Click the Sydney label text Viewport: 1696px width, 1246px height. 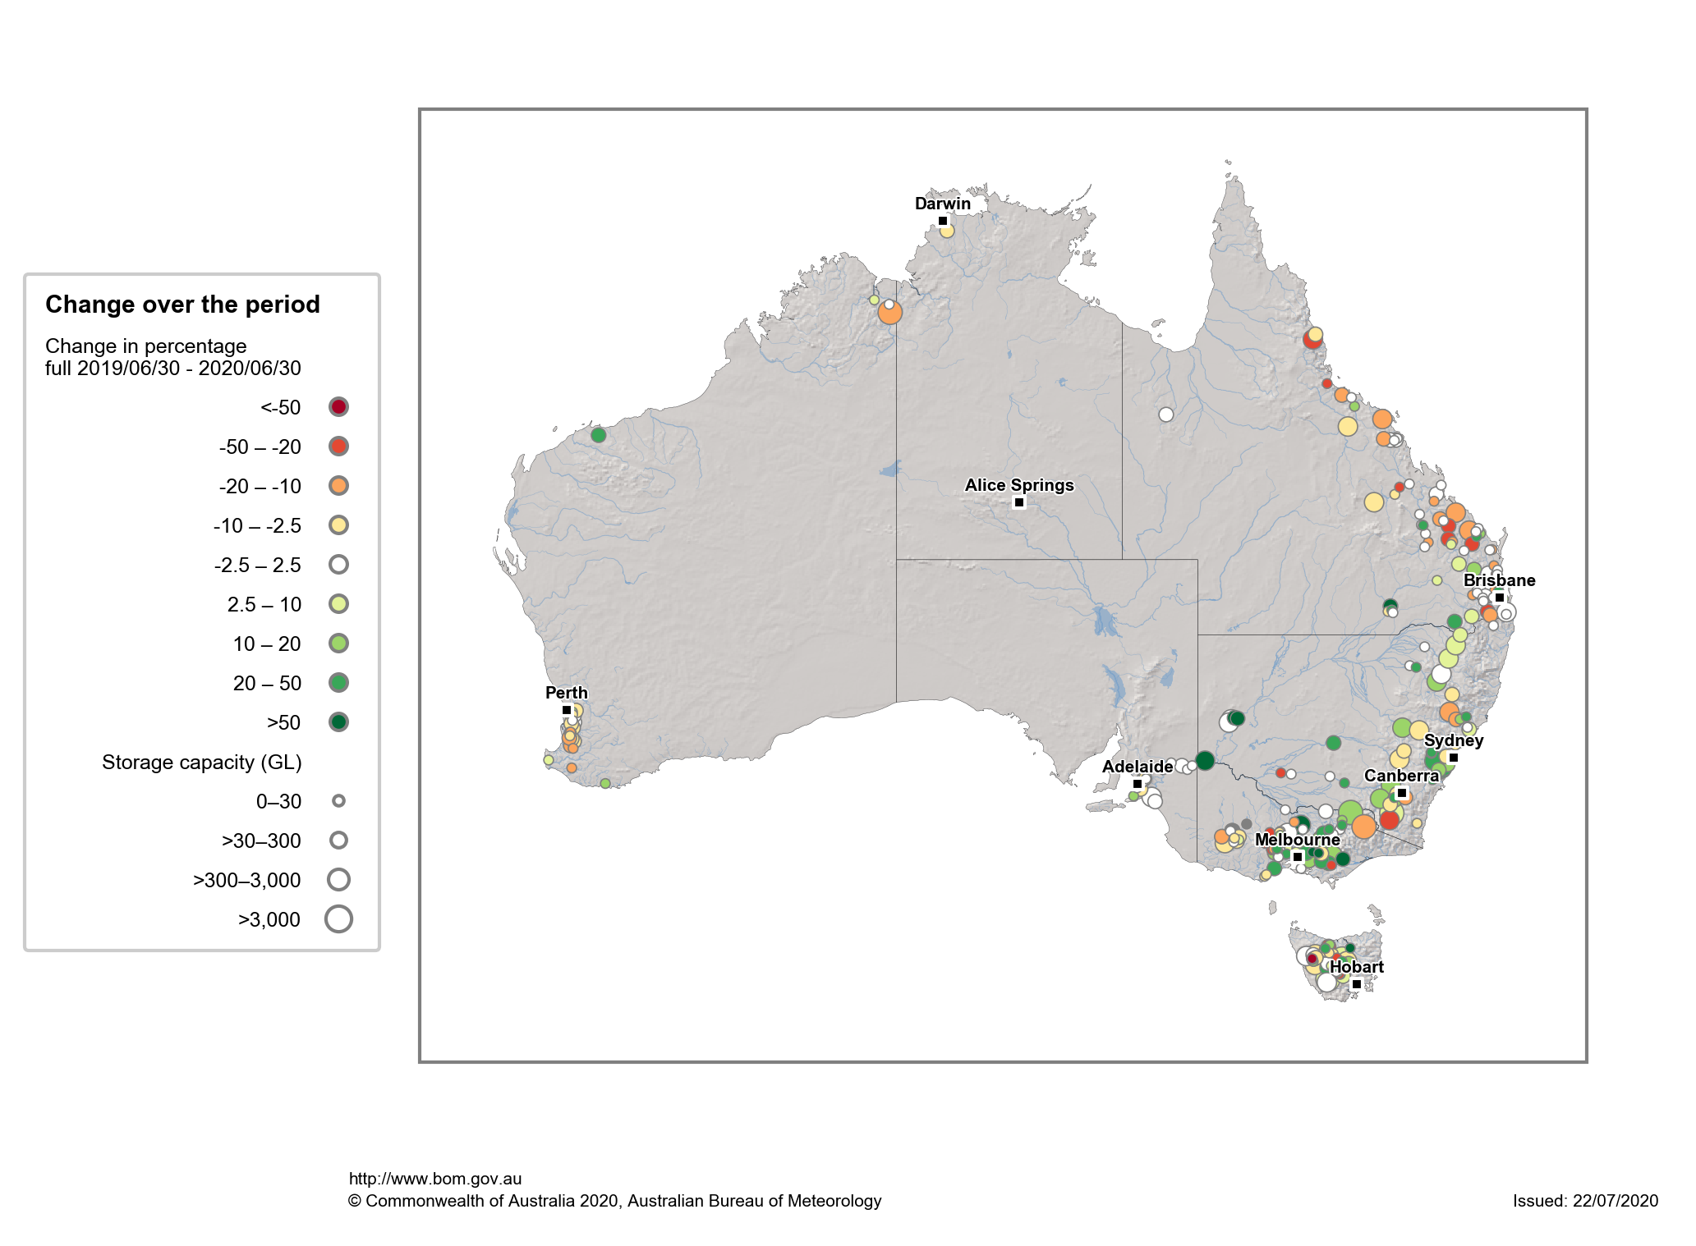1454,740
